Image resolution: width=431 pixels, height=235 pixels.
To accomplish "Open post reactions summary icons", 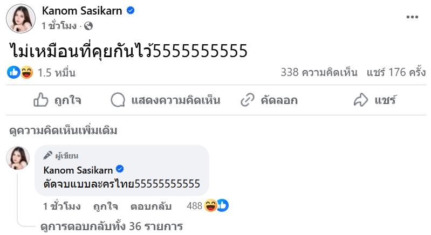I will click(x=20, y=72).
